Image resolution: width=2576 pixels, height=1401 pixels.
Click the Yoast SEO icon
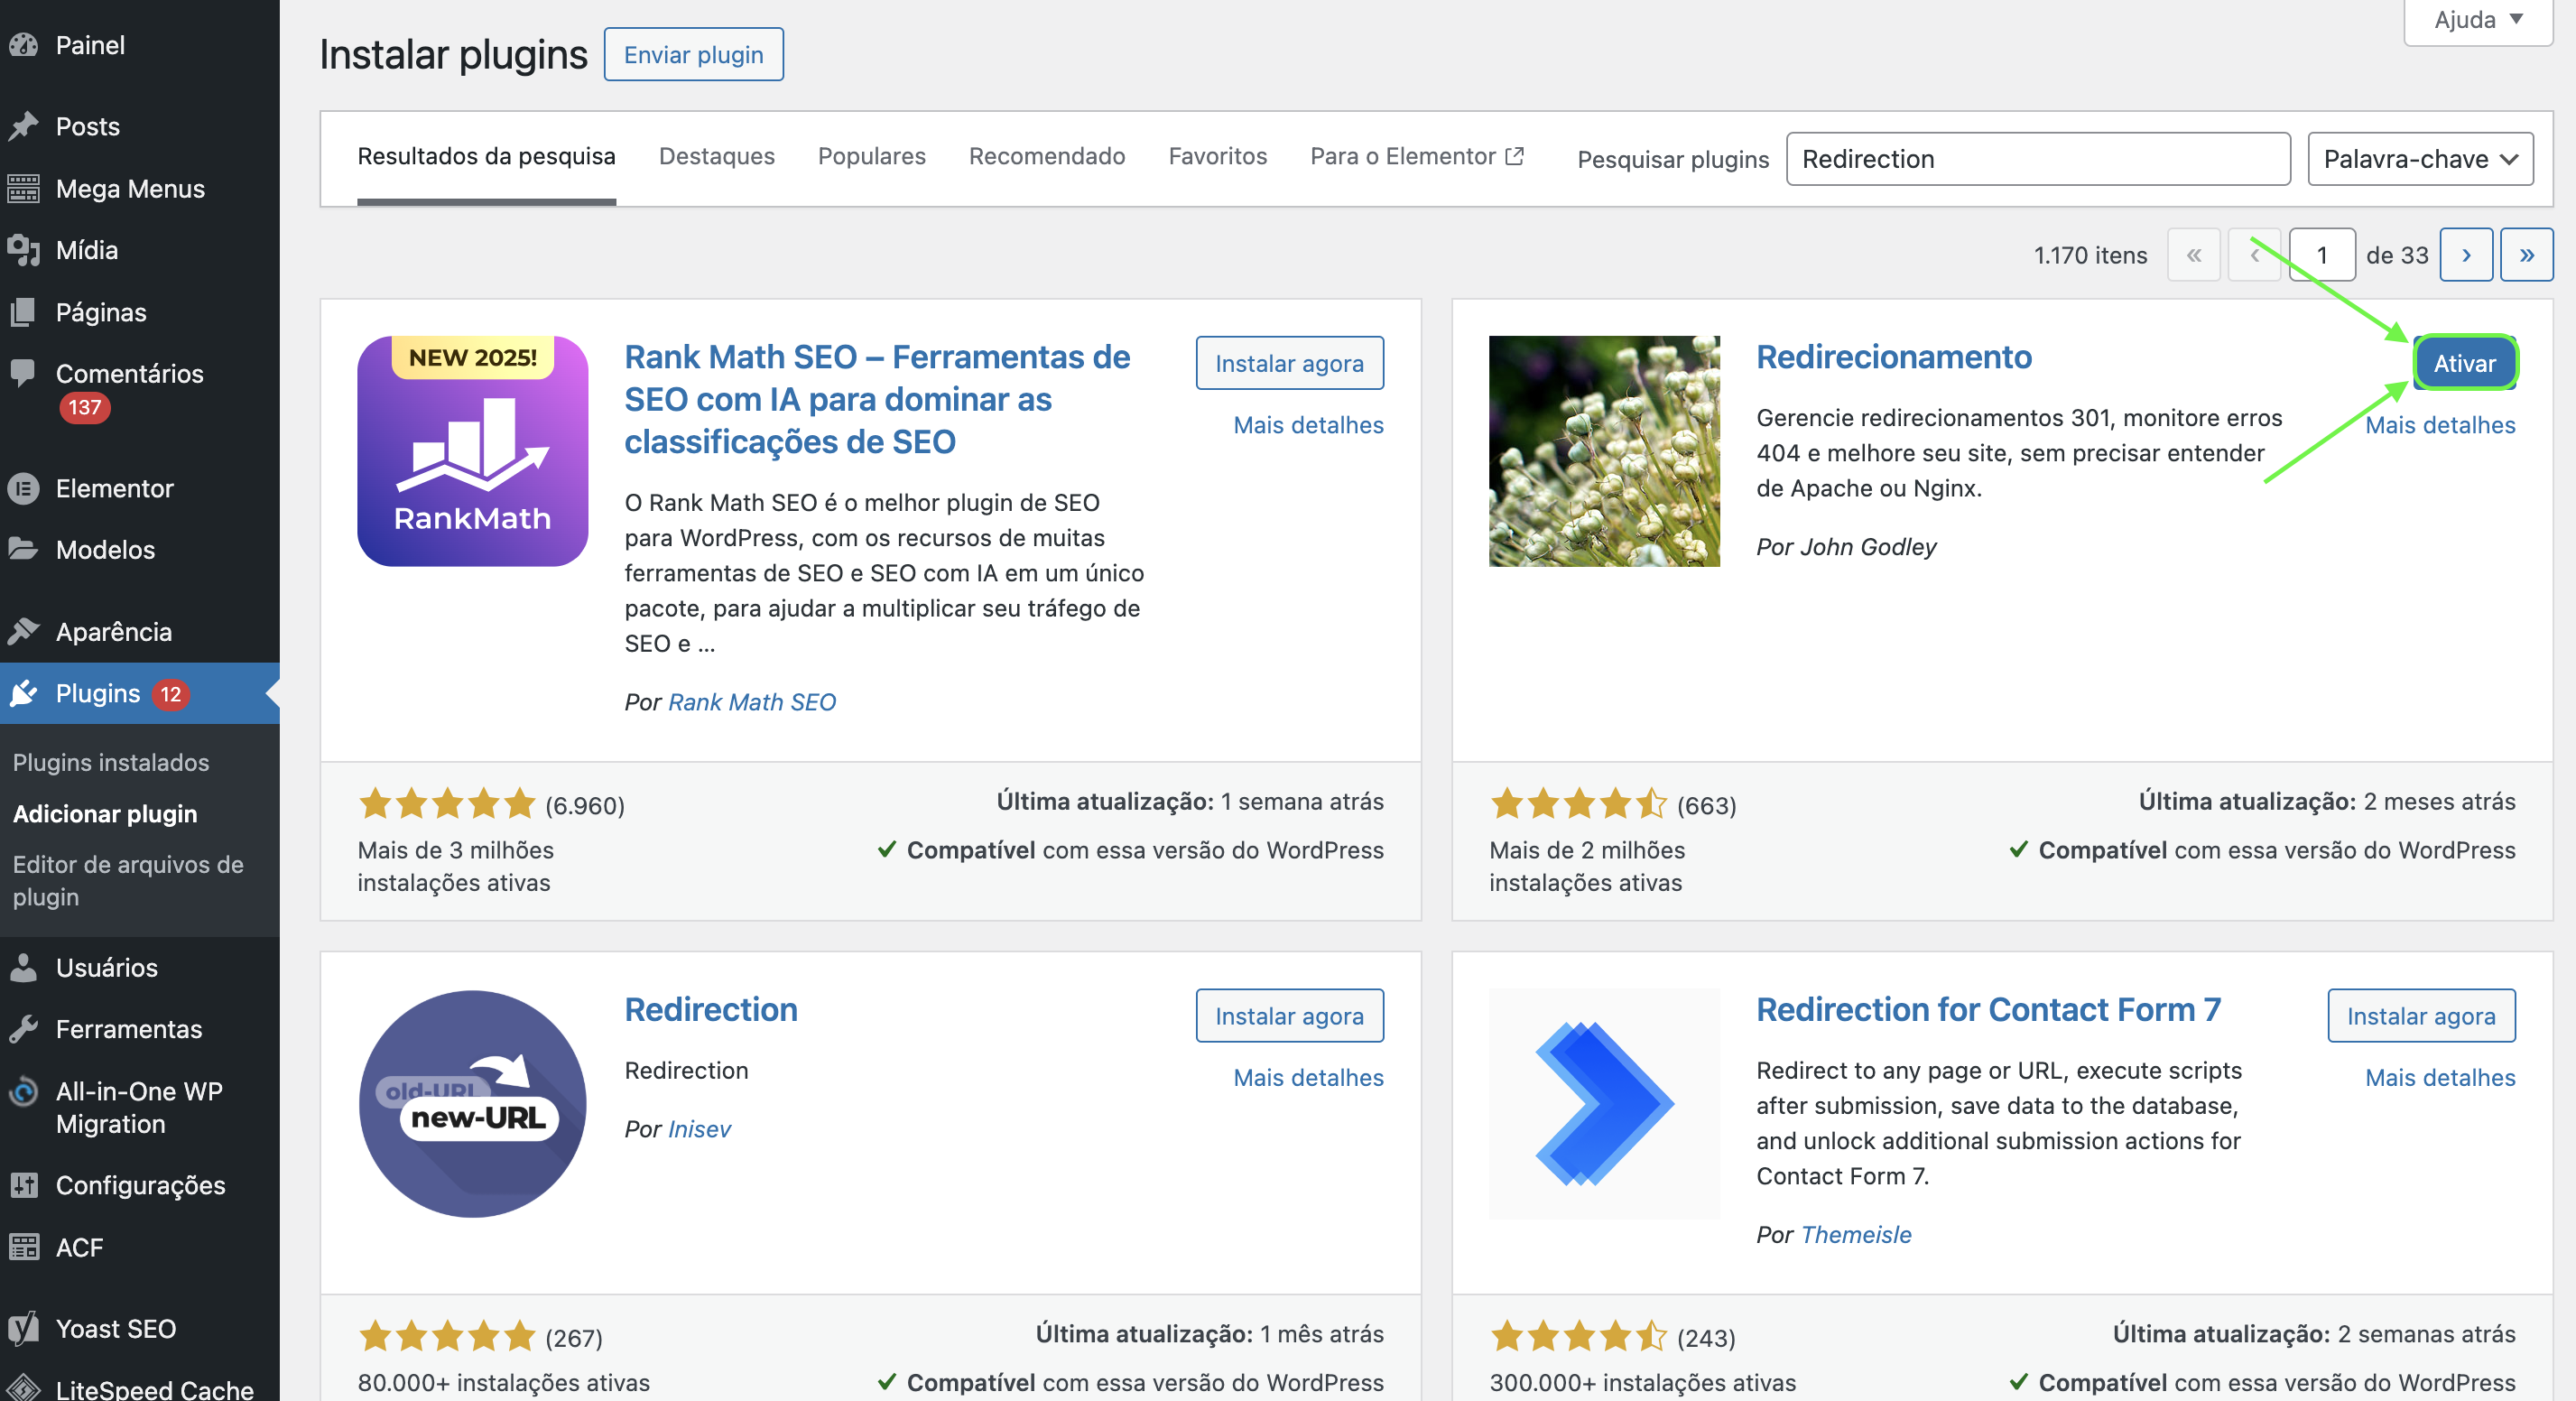23,1328
